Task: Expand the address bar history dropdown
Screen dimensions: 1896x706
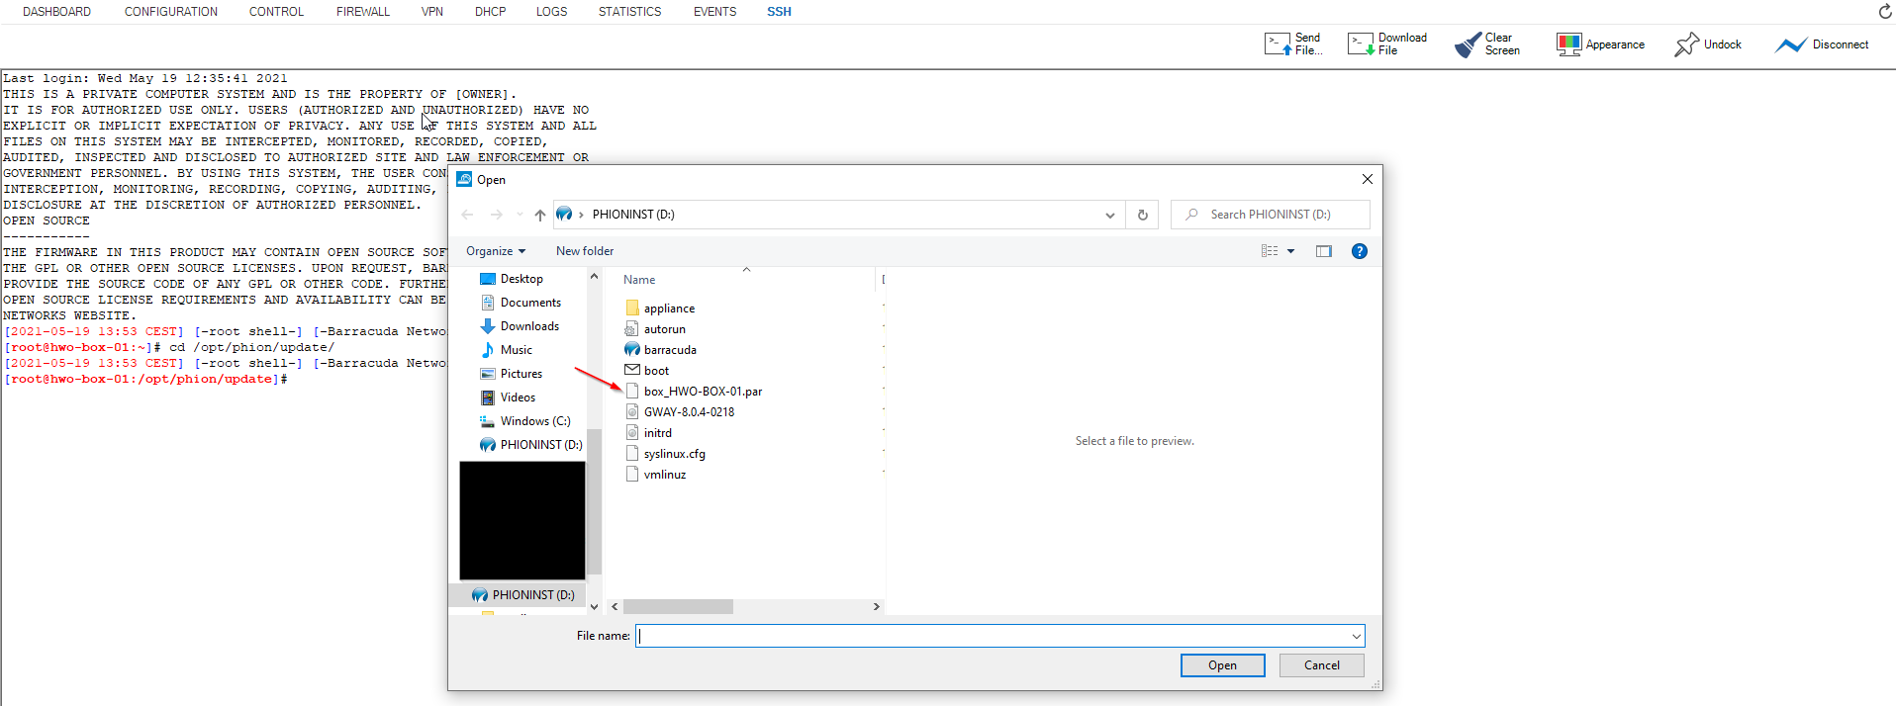Action: [1110, 215]
